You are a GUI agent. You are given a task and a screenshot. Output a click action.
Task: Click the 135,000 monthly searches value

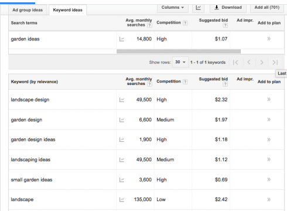click(x=143, y=199)
